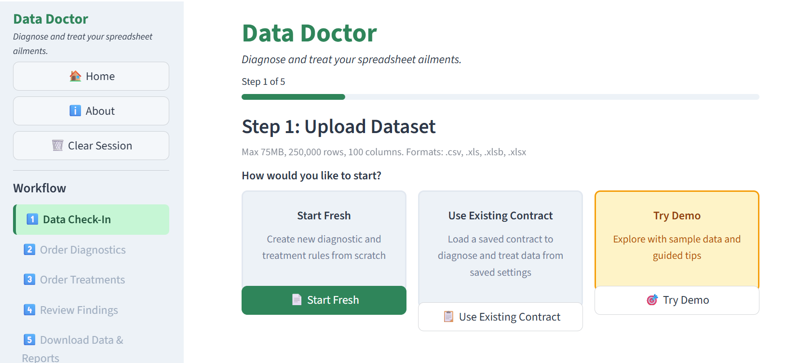Open the About page from the sidebar
812x363 pixels.
[x=91, y=110]
